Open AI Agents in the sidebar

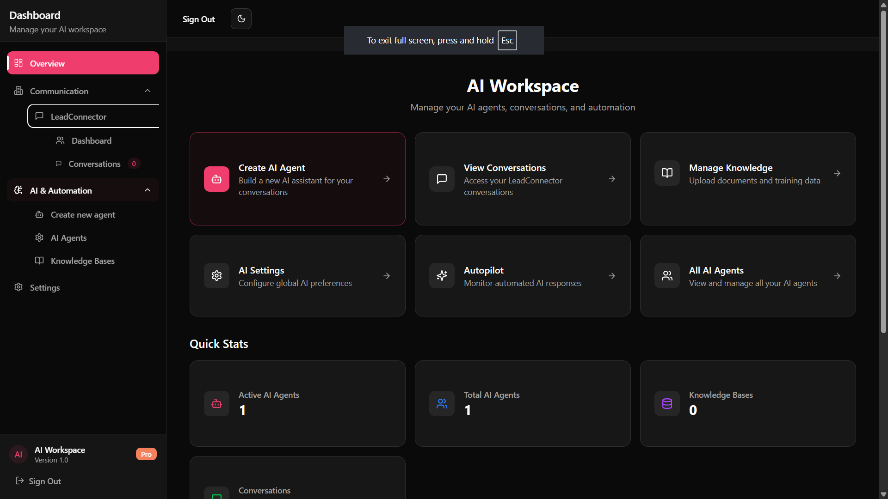68,237
